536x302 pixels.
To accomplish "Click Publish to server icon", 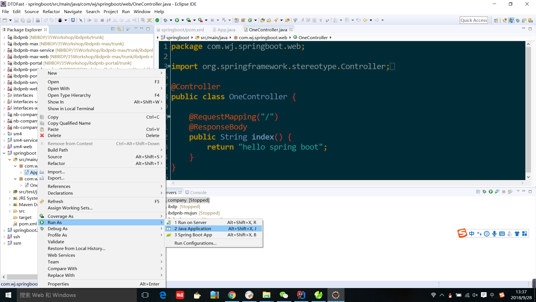I will [510, 192].
